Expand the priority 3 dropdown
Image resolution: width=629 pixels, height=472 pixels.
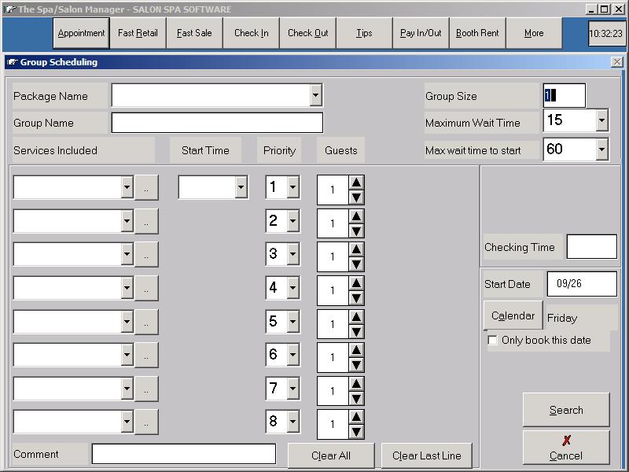(x=293, y=254)
